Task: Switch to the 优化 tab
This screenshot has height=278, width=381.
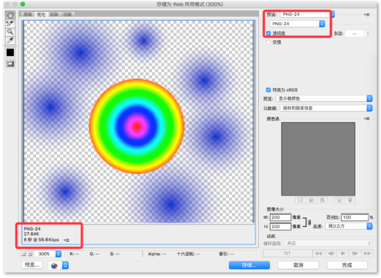Action: [41, 15]
